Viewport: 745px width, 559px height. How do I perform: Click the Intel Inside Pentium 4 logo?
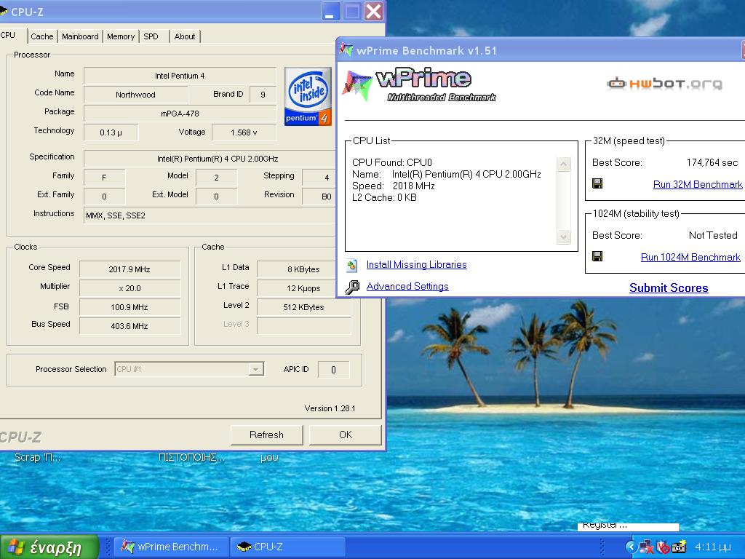point(308,97)
